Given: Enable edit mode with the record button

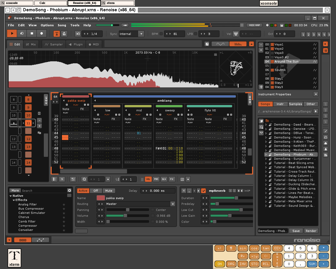Looking at the screenshot, I should click(41, 34).
